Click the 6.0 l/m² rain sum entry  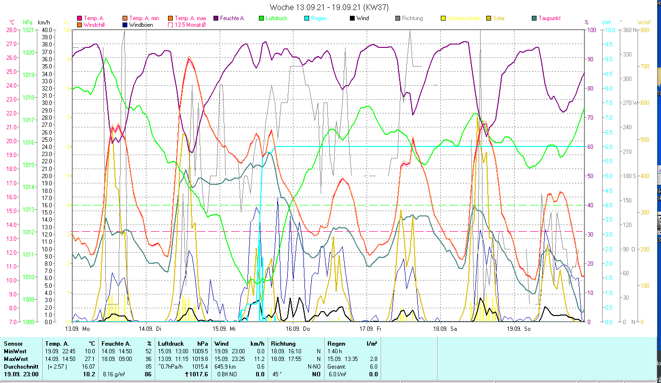pos(337,374)
